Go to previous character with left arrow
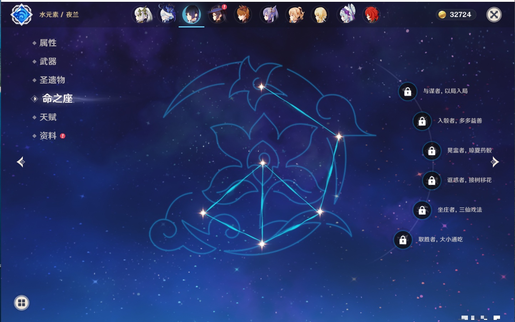The height and width of the screenshot is (322, 515). (21, 162)
